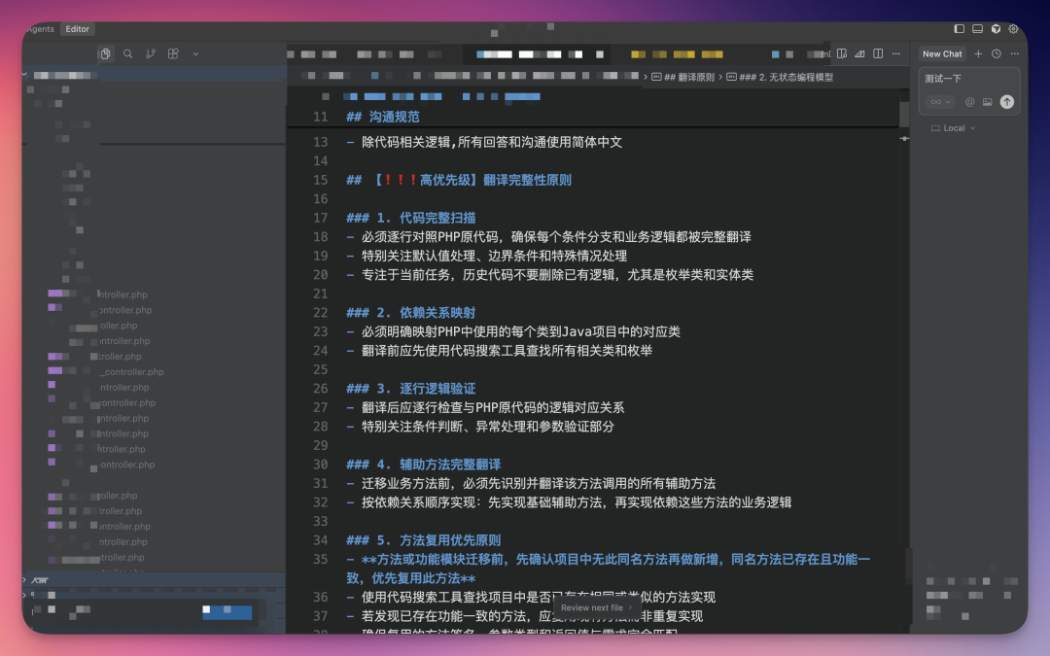This screenshot has height=656, width=1050.
Task: Open the Source Control branch icon
Action: click(151, 53)
